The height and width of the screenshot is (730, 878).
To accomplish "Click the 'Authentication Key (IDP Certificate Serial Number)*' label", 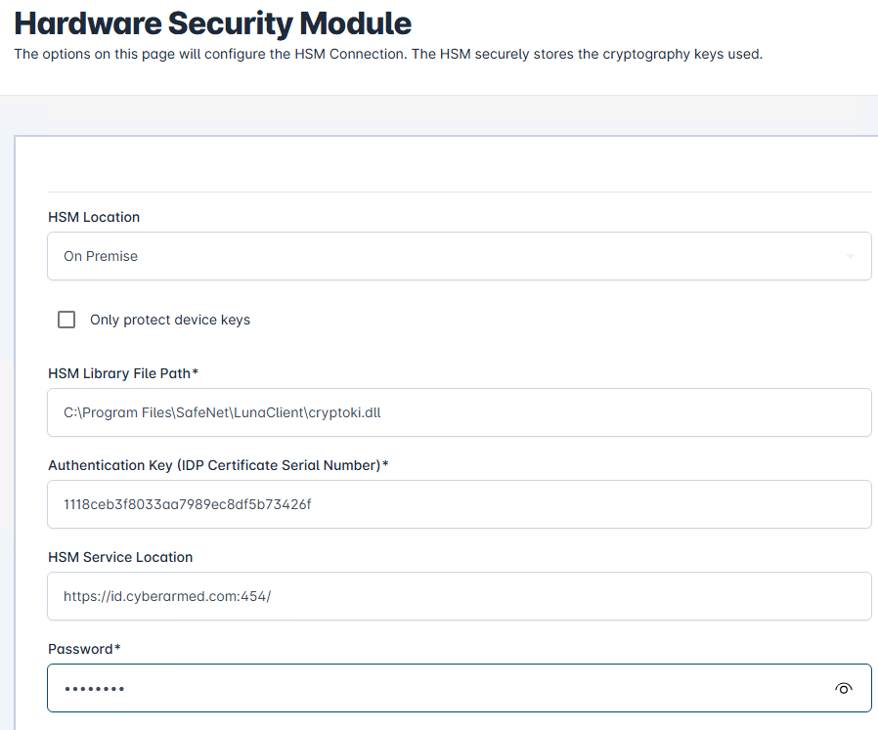I will coord(218,465).
